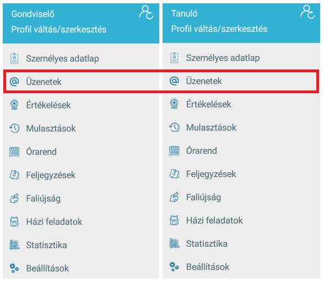Click the clock icon beside Tanuló Mulasztások

click(x=174, y=127)
